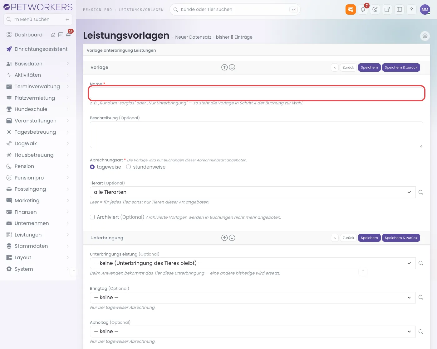Click the Vorlage Unterbringung Leistungen tab
This screenshot has width=437, height=349.
click(121, 50)
